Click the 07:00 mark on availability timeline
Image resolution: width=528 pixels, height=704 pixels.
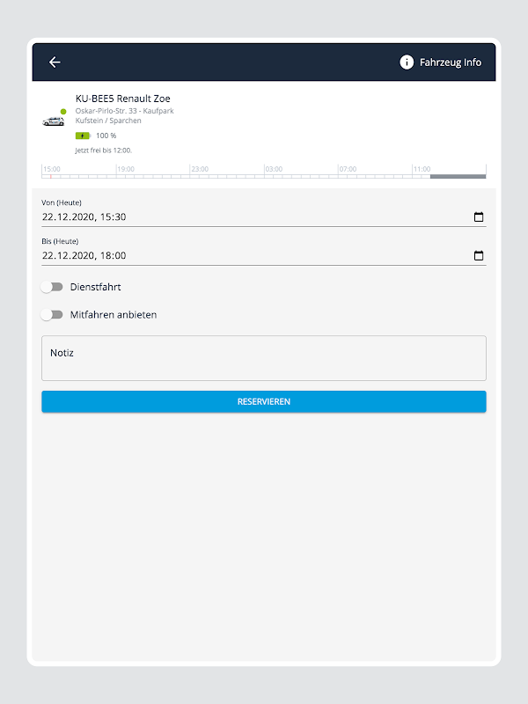point(348,169)
